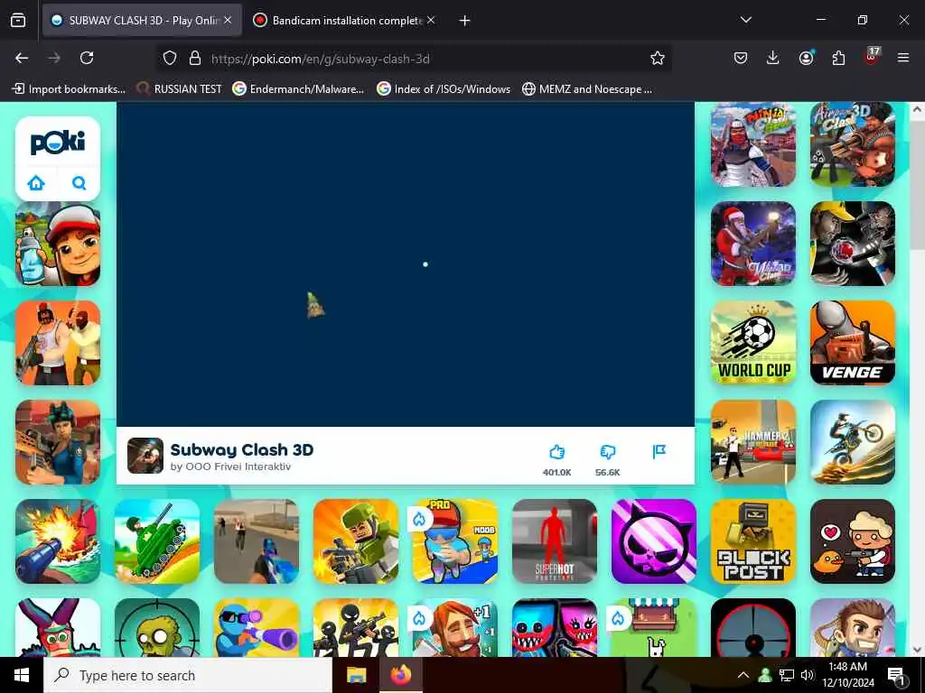This screenshot has height=693, width=925.
Task: Dislike the game with thumbs down
Action: [x=608, y=452]
